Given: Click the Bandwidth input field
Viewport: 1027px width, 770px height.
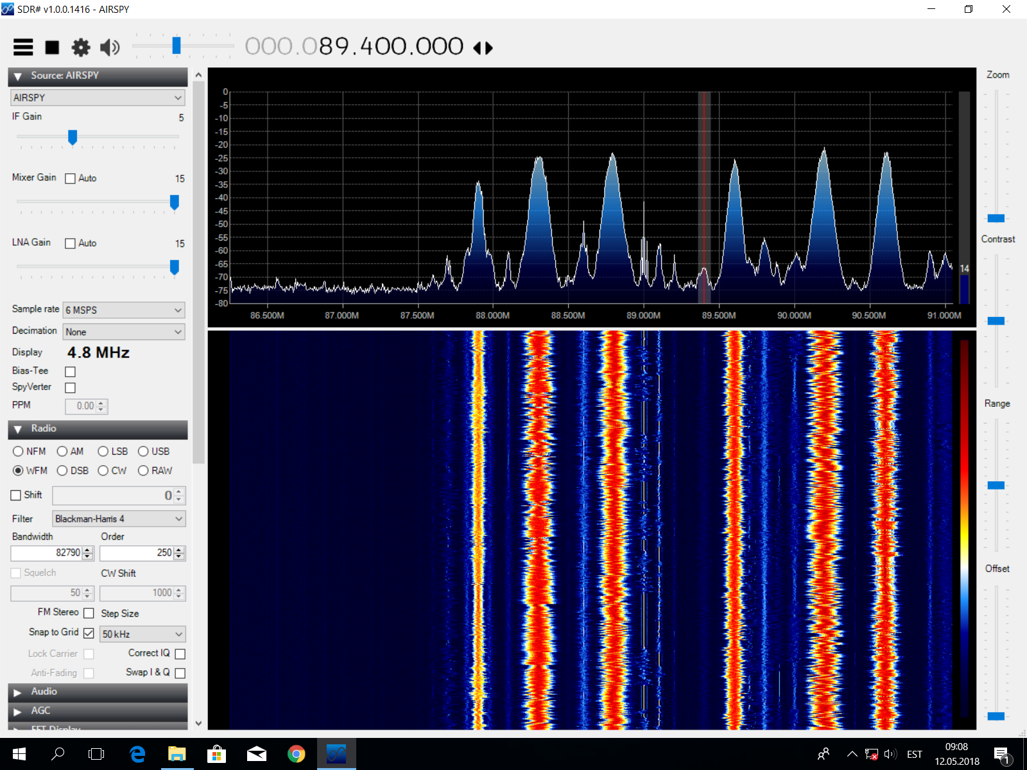Looking at the screenshot, I should click(x=46, y=552).
